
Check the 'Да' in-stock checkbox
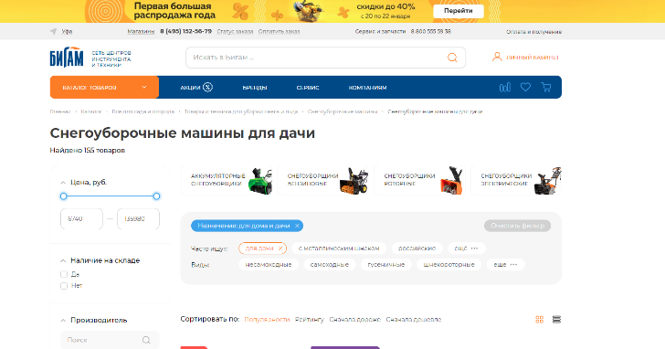coord(64,274)
